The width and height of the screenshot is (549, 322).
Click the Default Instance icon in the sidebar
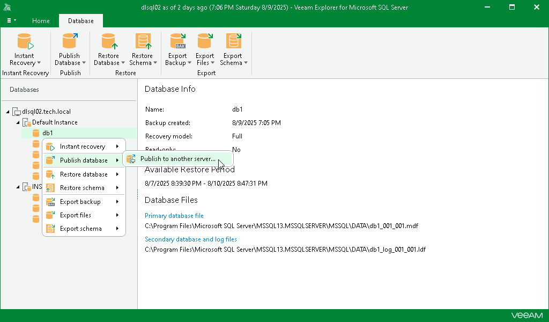tap(27, 122)
